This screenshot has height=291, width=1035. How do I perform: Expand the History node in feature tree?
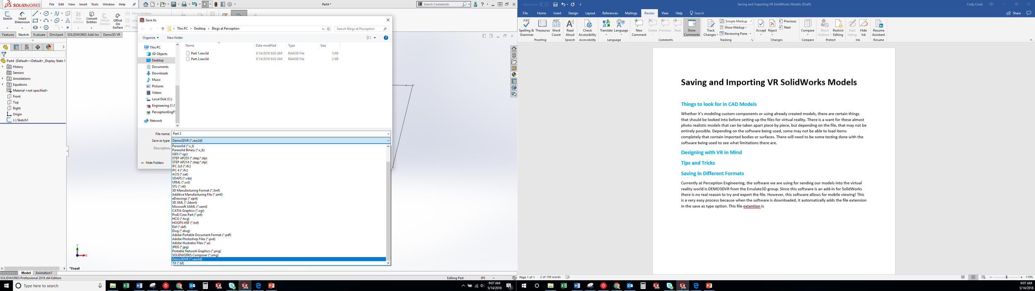pos(3,67)
